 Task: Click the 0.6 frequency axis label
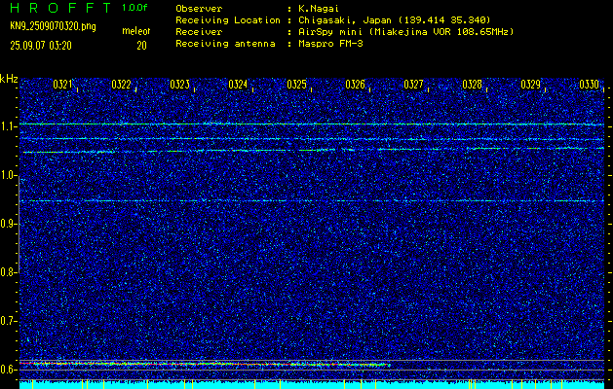click(x=7, y=370)
